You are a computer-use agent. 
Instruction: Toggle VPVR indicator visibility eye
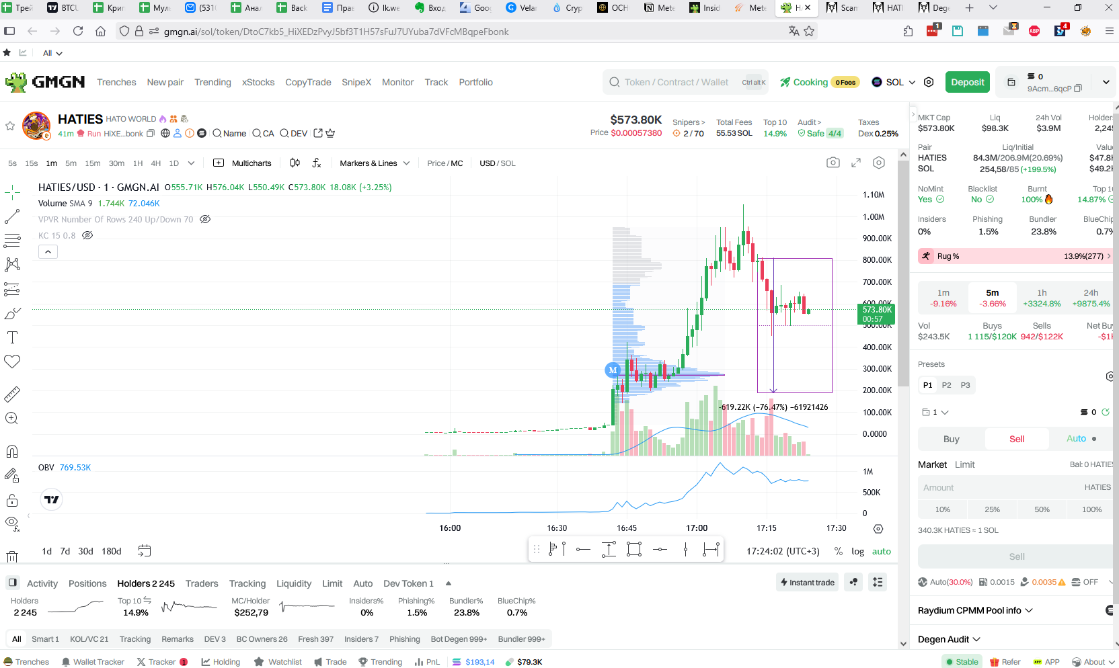click(206, 219)
